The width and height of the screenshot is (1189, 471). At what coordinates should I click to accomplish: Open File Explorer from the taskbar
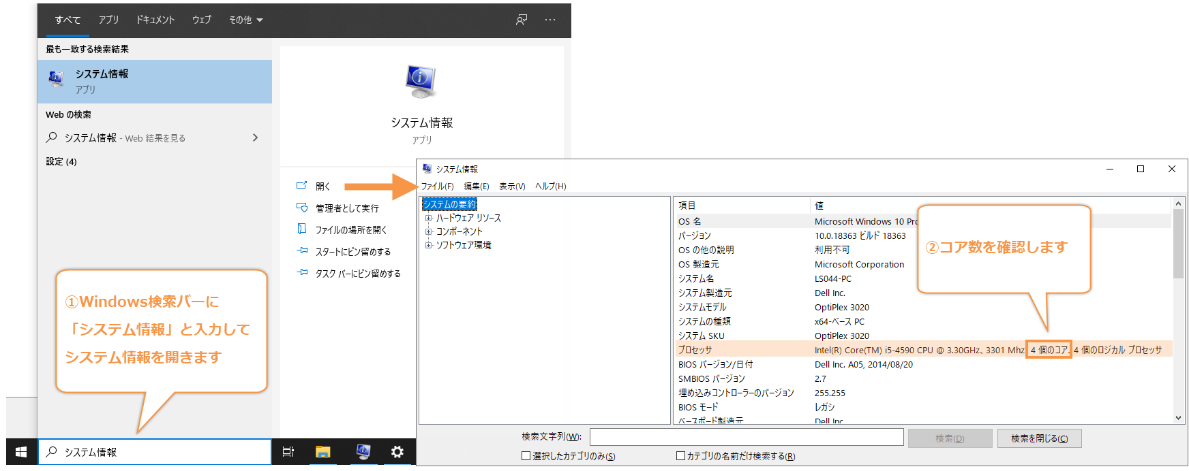click(322, 452)
